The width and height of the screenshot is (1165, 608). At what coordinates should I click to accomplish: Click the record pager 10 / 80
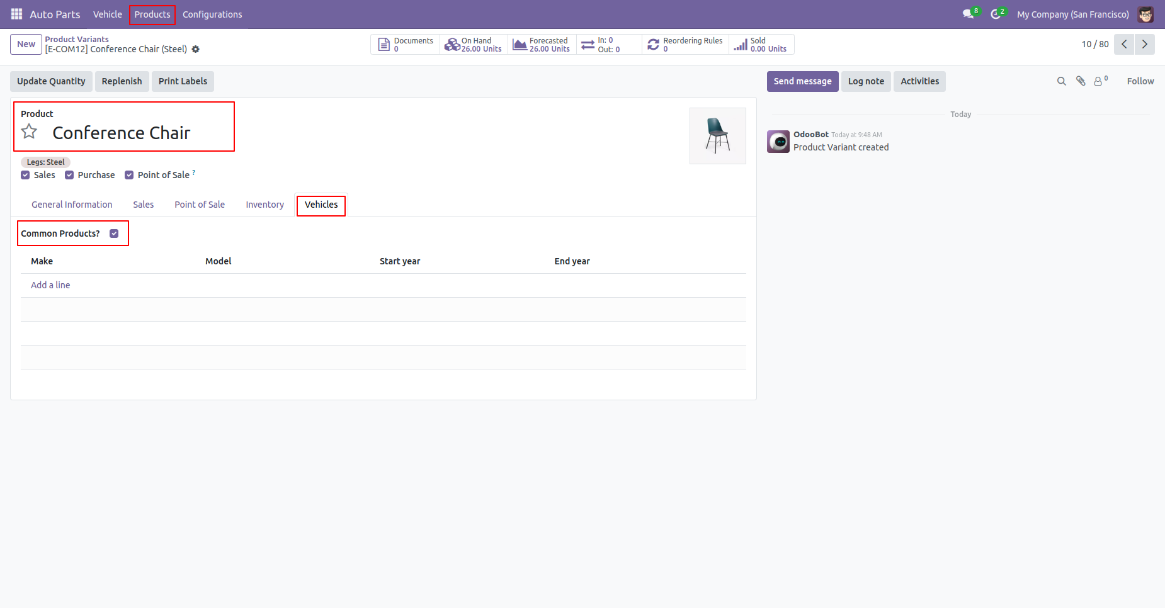[x=1095, y=44]
